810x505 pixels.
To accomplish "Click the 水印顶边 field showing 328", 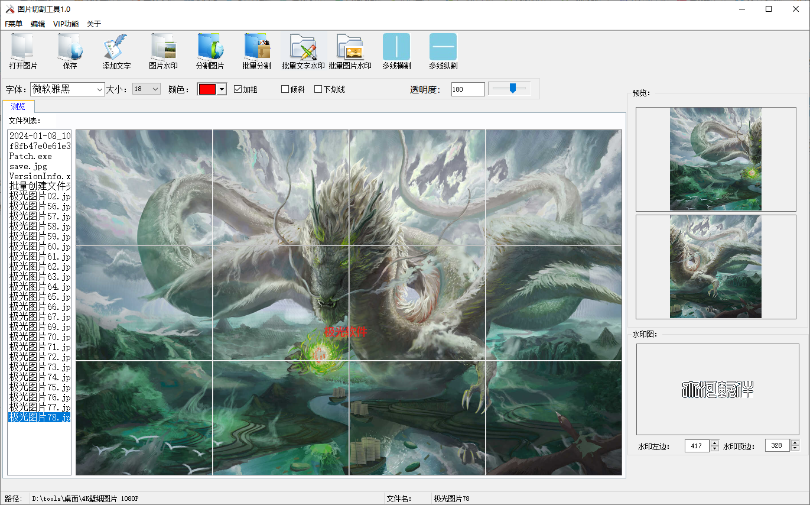I will pos(778,446).
